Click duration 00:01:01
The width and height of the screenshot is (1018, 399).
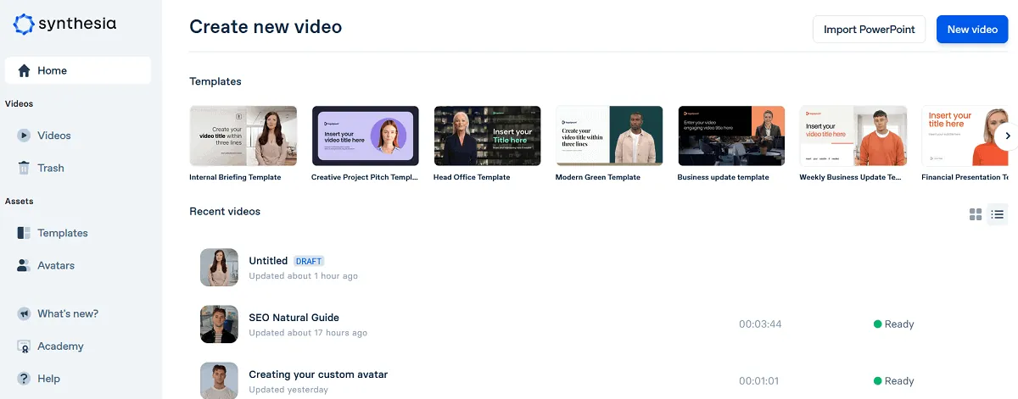click(x=758, y=380)
